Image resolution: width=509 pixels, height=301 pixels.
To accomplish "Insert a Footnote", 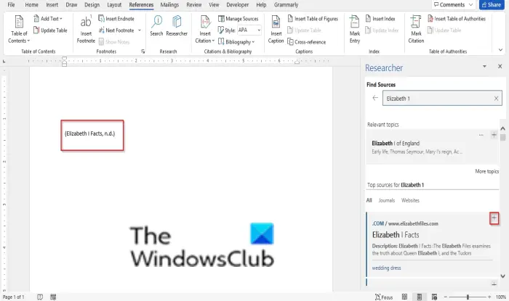I will pyautogui.click(x=86, y=30).
